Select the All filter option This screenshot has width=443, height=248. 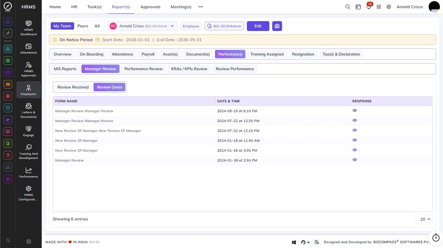97,26
